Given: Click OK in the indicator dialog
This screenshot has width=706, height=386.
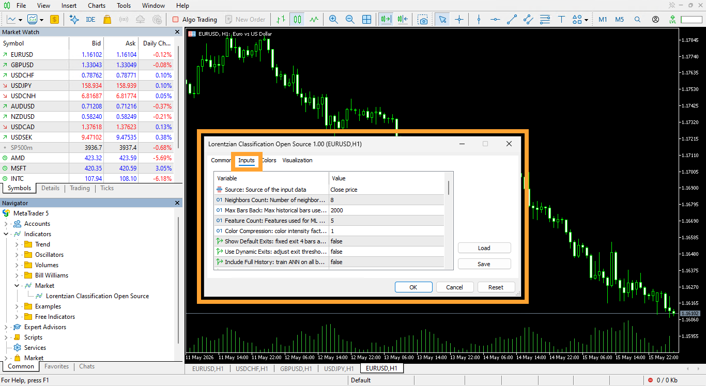Looking at the screenshot, I should pyautogui.click(x=413, y=287).
